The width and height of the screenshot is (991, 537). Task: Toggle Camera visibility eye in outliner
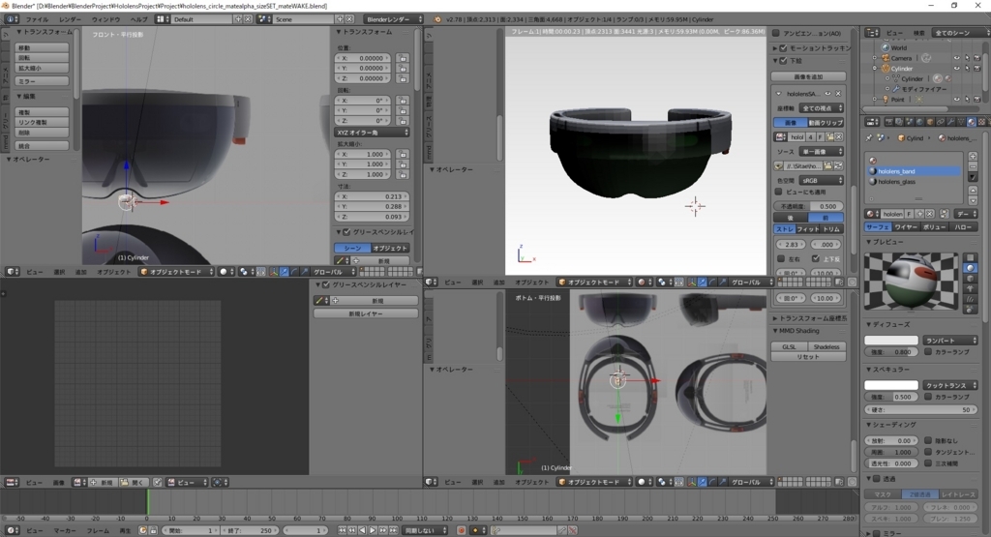[x=957, y=58]
